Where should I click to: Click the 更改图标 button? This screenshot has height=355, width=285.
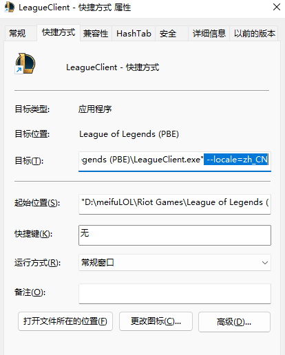pos(156,321)
